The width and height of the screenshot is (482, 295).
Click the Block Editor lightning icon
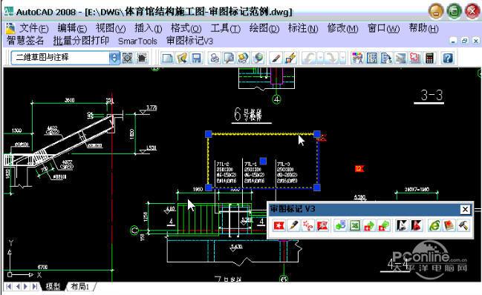tap(290, 58)
